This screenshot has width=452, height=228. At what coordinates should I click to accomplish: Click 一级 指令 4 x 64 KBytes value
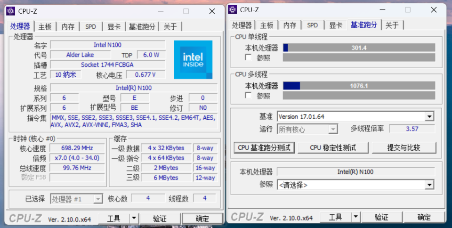[x=166, y=158]
